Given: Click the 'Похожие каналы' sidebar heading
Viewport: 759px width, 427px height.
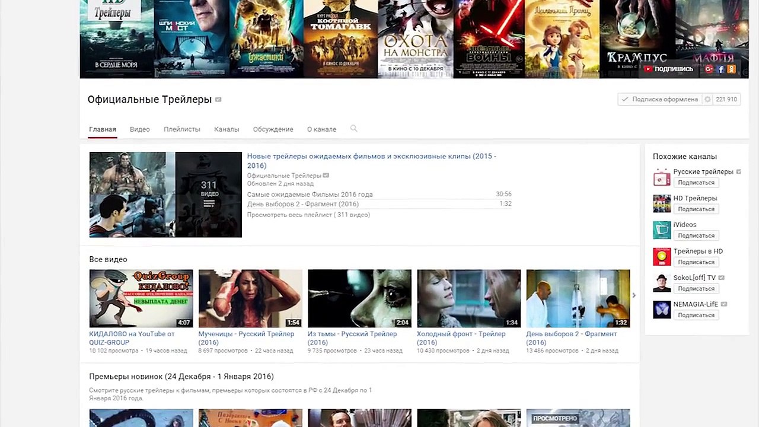Looking at the screenshot, I should pyautogui.click(x=685, y=157).
